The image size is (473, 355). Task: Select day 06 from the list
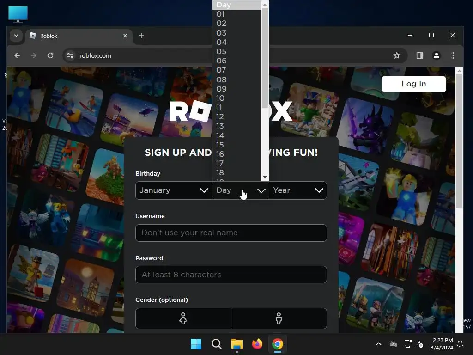(x=236, y=61)
